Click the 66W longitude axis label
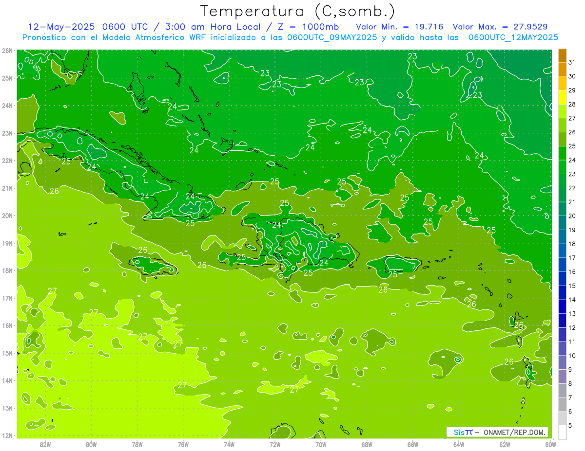Image resolution: width=585 pixels, height=451 pixels. (413, 444)
